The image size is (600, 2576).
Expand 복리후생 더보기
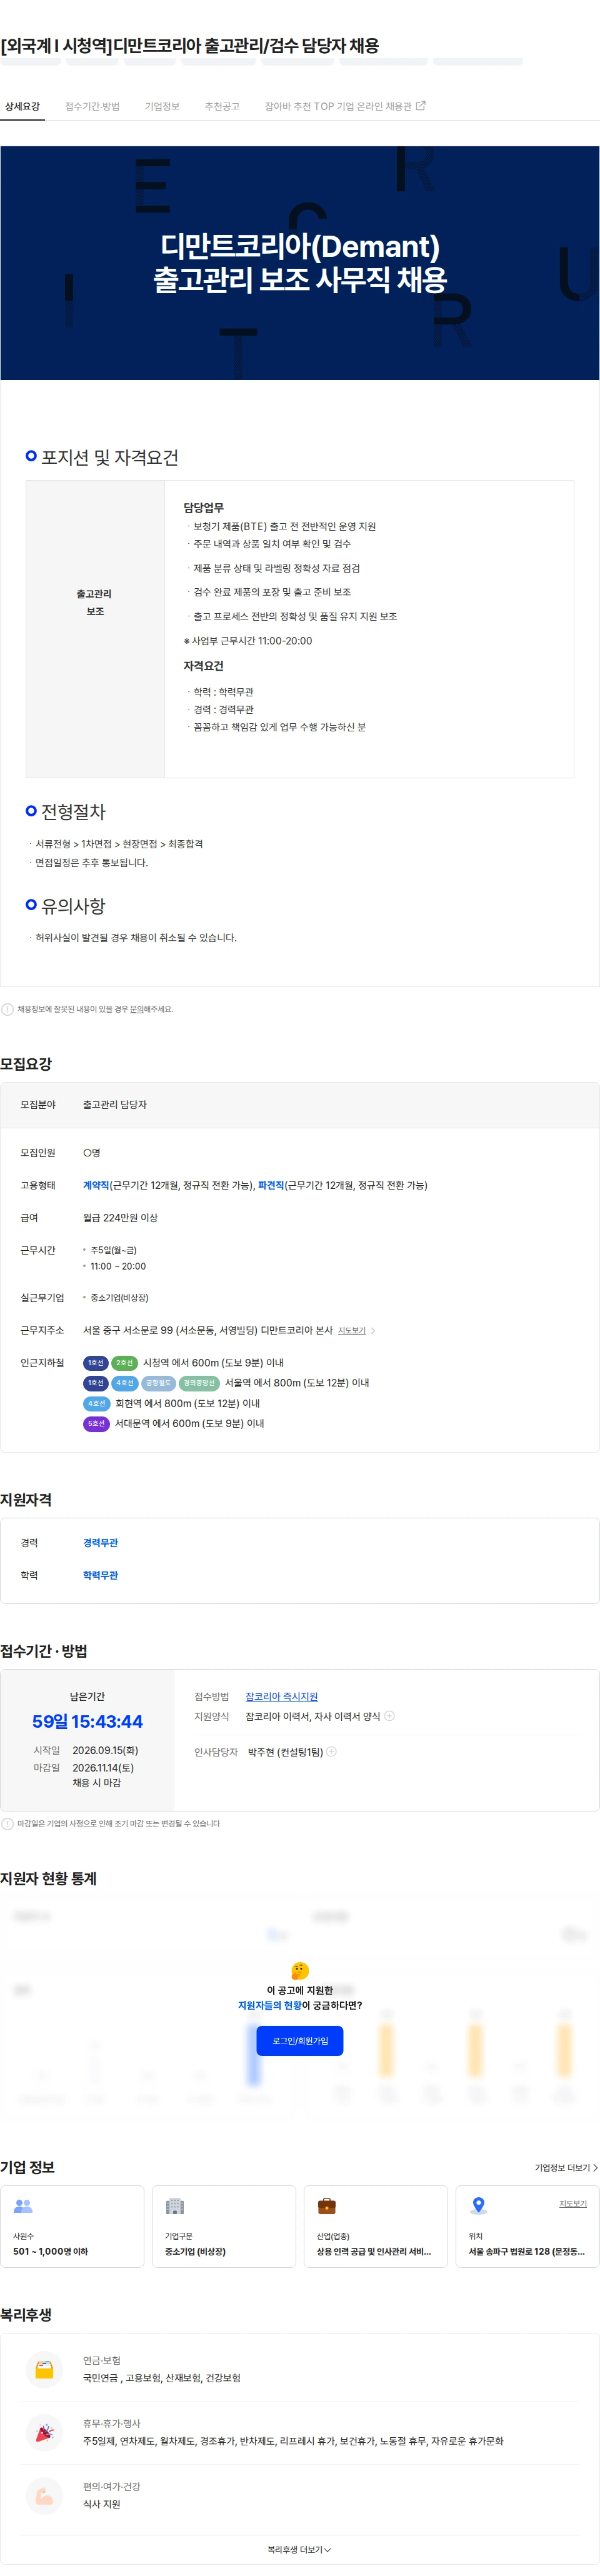299,2550
